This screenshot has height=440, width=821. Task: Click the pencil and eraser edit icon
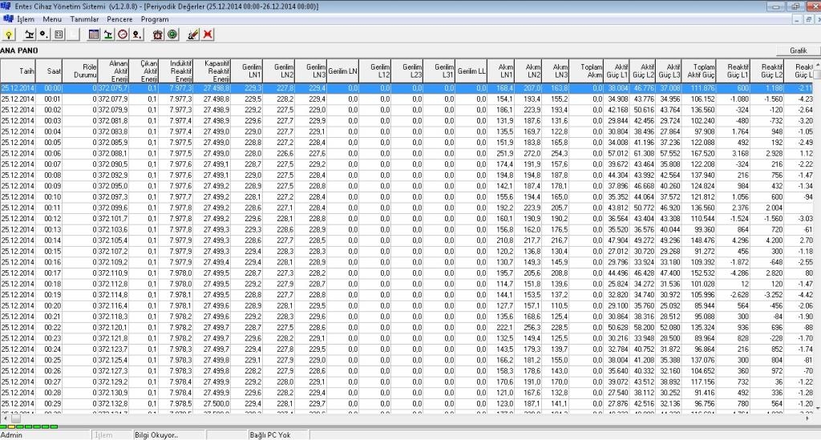tap(193, 35)
